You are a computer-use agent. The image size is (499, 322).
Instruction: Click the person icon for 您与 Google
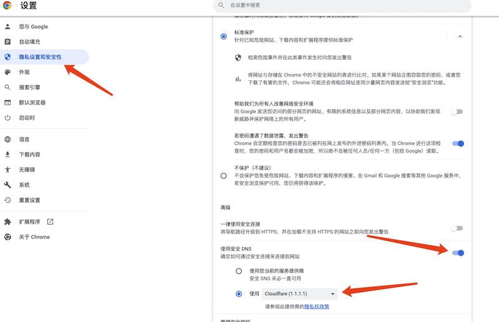point(7,27)
